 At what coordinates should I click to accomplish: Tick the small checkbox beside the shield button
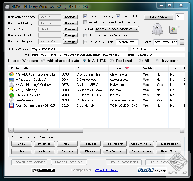pyautogui.click(x=179, y=27)
